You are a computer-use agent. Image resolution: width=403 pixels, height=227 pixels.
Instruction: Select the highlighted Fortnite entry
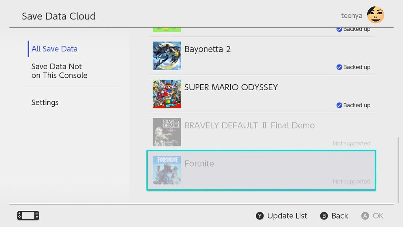pyautogui.click(x=261, y=170)
